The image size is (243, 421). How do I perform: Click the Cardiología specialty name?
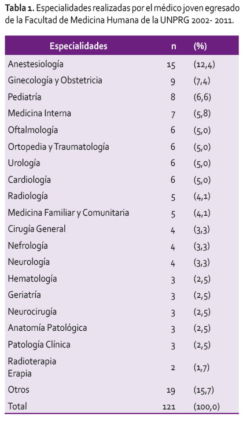(30, 180)
